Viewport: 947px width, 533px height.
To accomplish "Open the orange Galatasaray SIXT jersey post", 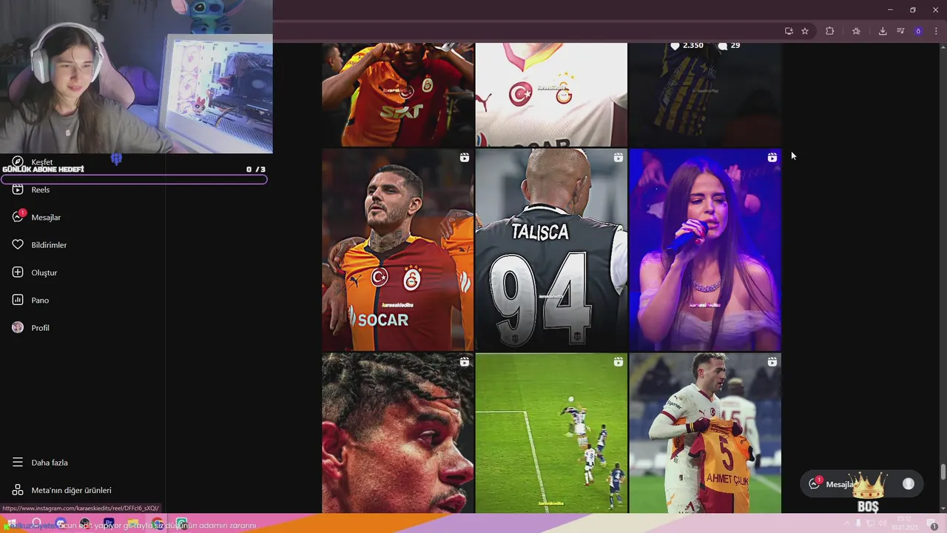I will point(398,95).
